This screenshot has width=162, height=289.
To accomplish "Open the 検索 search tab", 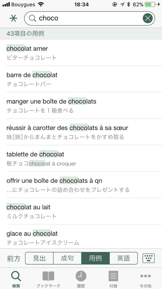I will click(16, 279).
